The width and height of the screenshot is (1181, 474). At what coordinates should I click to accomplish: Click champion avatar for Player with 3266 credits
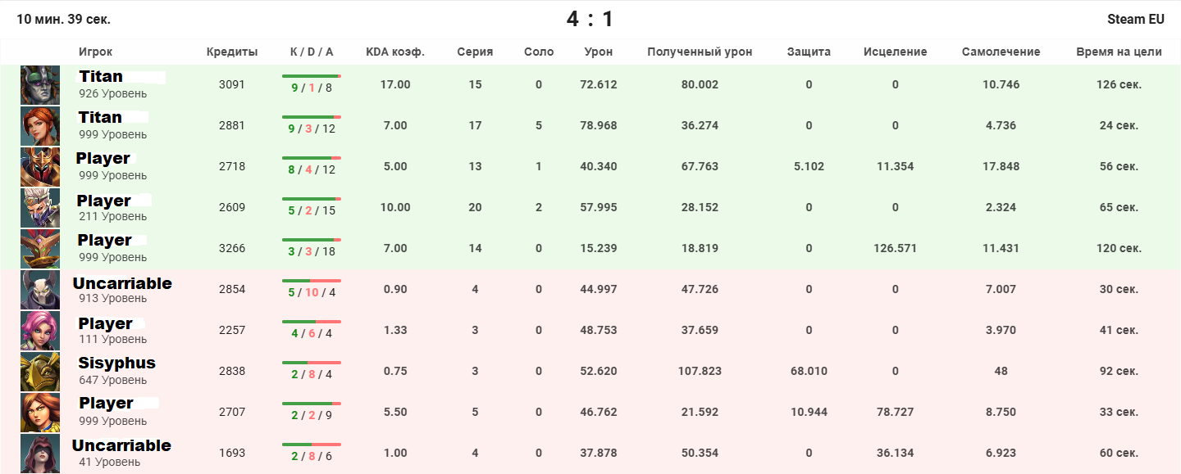click(x=40, y=249)
